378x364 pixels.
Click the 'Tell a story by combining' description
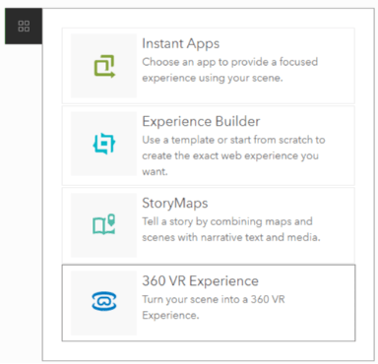tap(231, 229)
